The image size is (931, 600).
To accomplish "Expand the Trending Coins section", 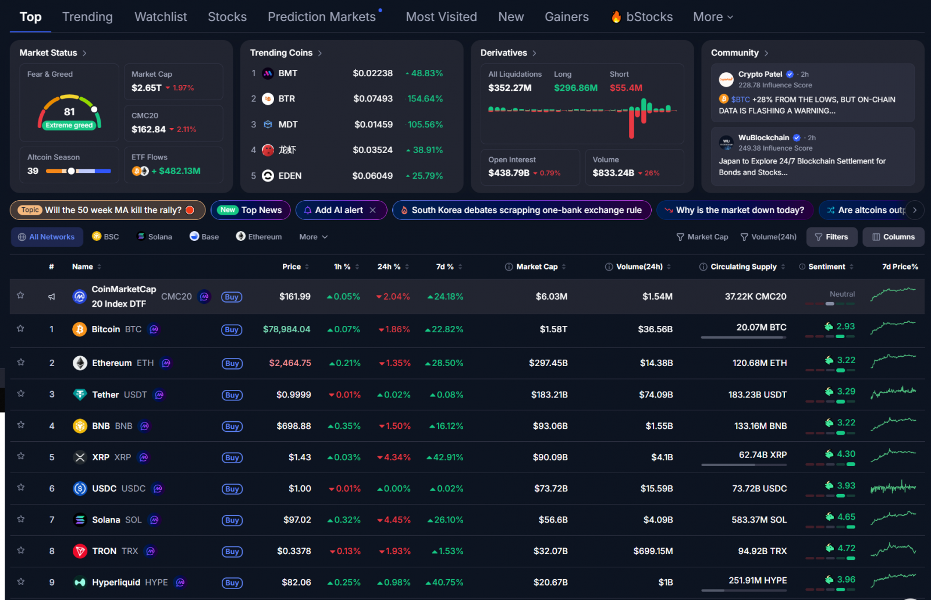I will [286, 53].
